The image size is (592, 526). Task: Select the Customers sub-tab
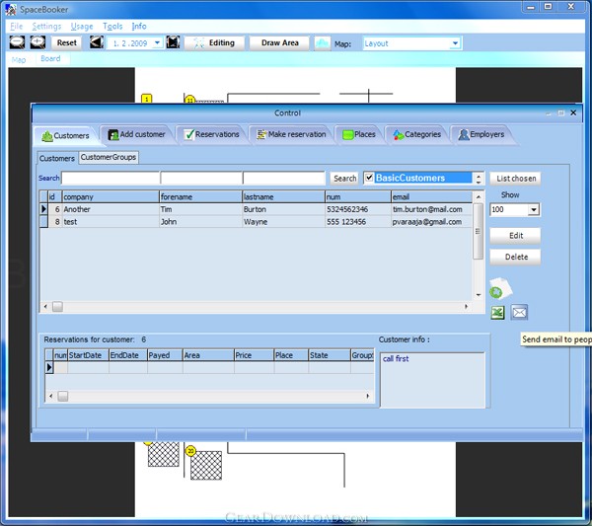pos(57,158)
